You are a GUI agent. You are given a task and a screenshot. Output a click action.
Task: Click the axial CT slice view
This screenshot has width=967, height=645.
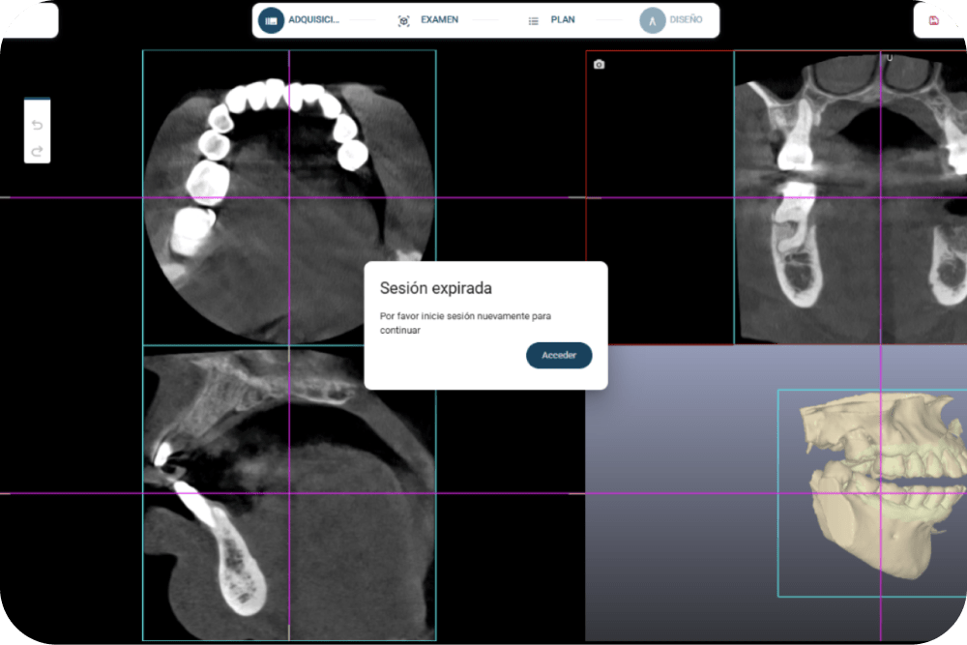[x=289, y=197]
